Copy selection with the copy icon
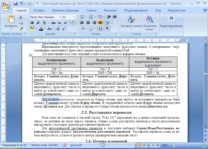208x149 pixels. tap(21, 23)
